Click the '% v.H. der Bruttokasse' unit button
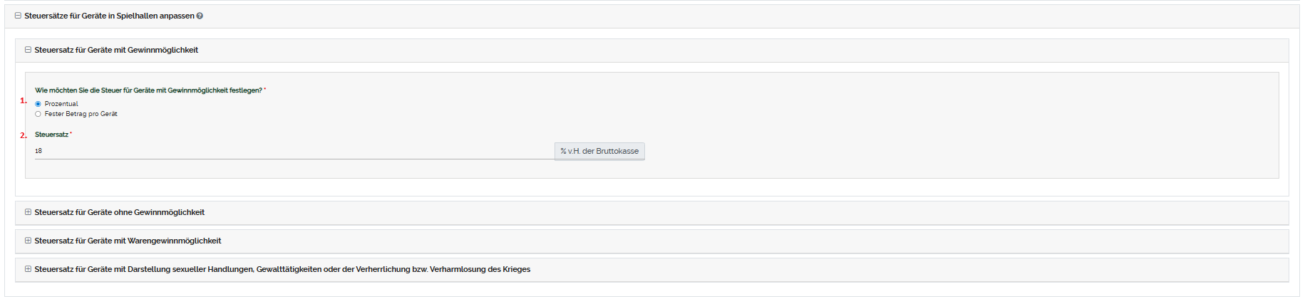The width and height of the screenshot is (1305, 299). coord(599,151)
